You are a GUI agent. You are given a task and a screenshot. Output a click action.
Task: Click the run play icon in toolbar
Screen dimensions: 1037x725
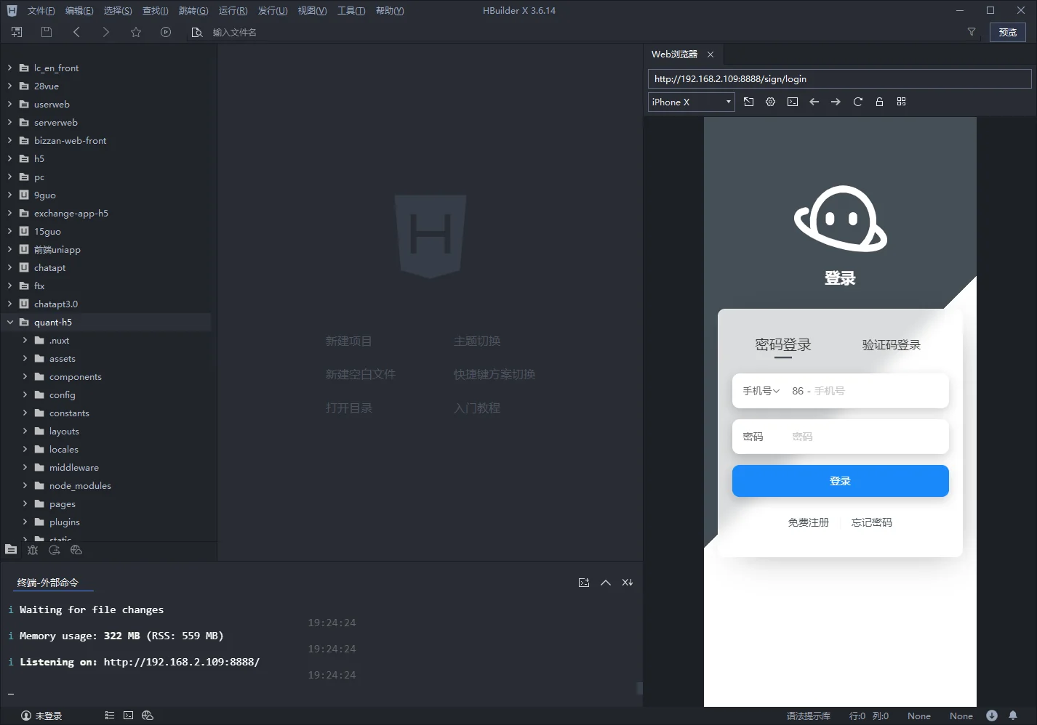coord(166,32)
